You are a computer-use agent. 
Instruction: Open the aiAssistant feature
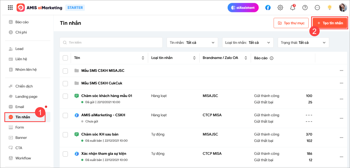[x=243, y=7]
